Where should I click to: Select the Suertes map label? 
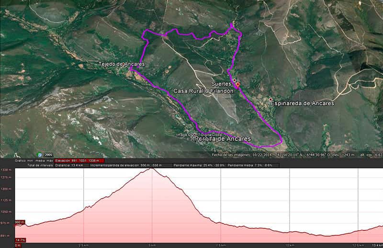click(x=221, y=84)
